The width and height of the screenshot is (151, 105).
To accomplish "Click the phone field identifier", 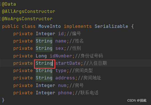I will point(65,93).
